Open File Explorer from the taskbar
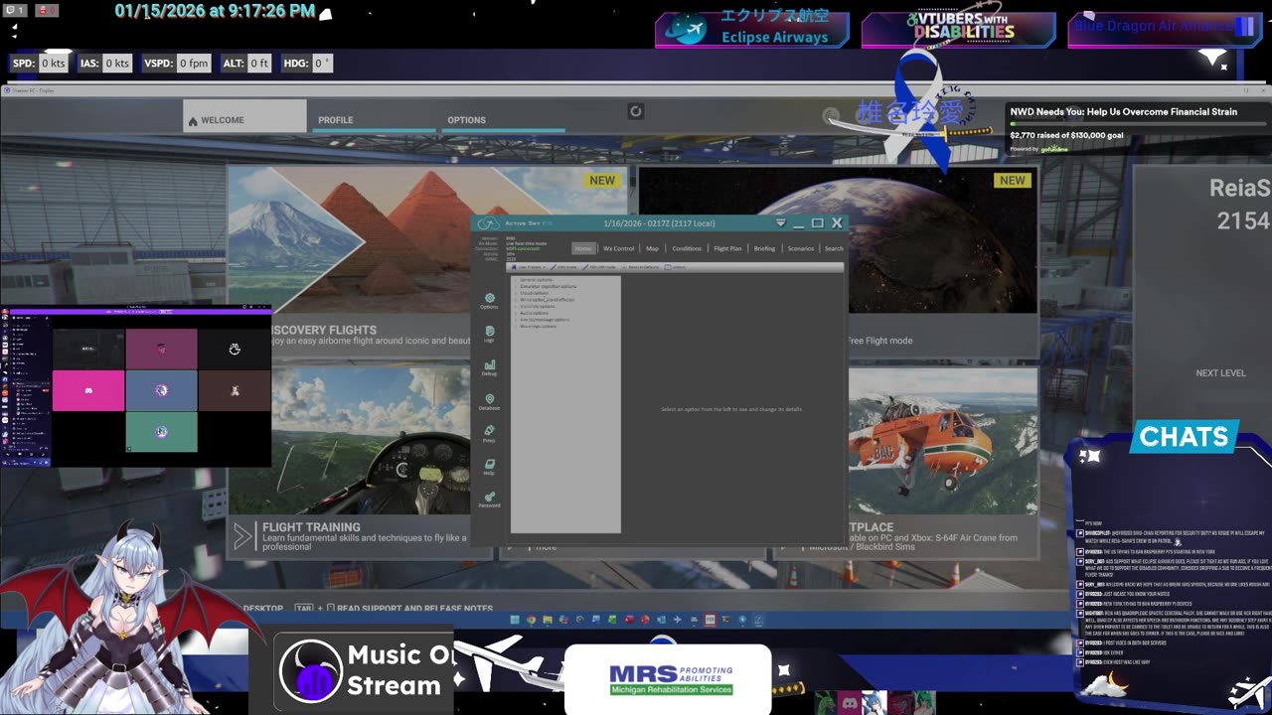 548,620
